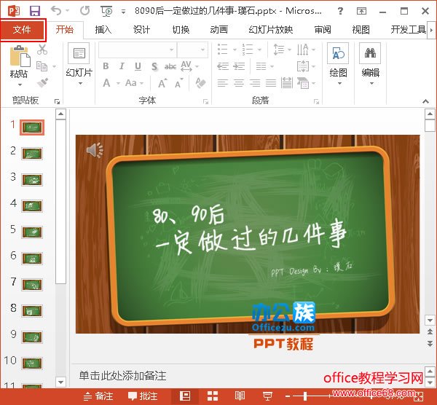Start slideshow from beginning icon in title bar
The image size is (437, 405).
(106, 11)
